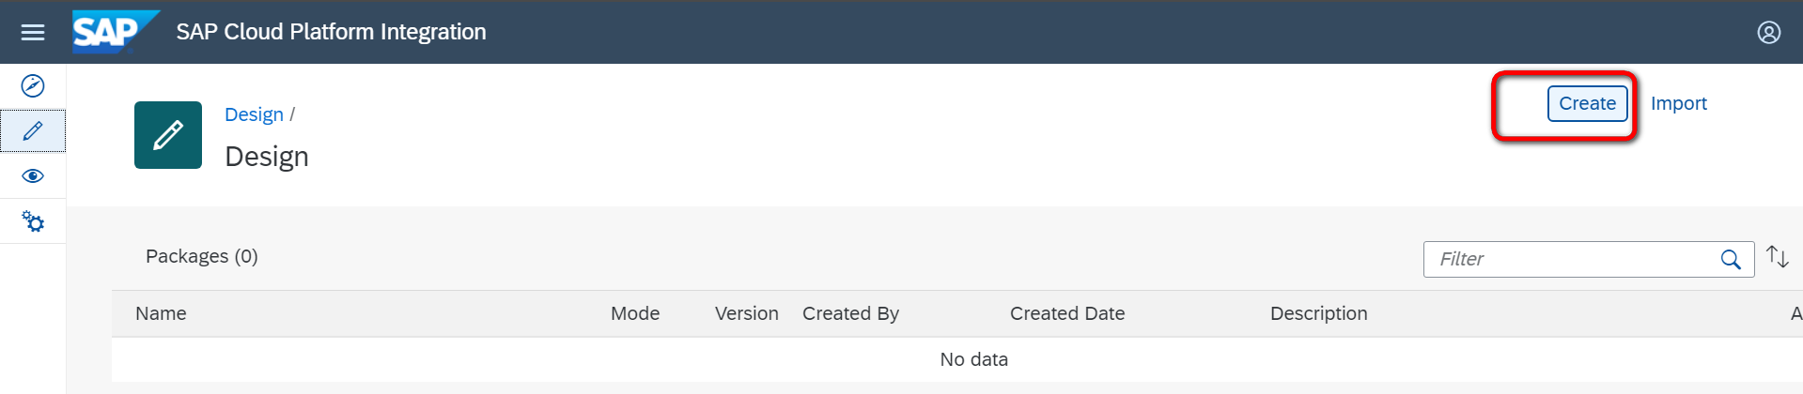Click the Version column header
This screenshot has height=394, width=1803.
pos(746,314)
